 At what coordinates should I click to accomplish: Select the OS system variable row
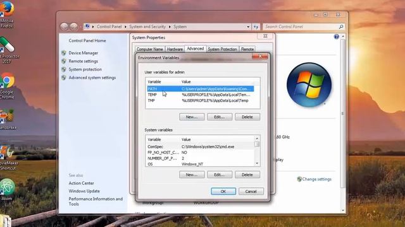(201, 164)
